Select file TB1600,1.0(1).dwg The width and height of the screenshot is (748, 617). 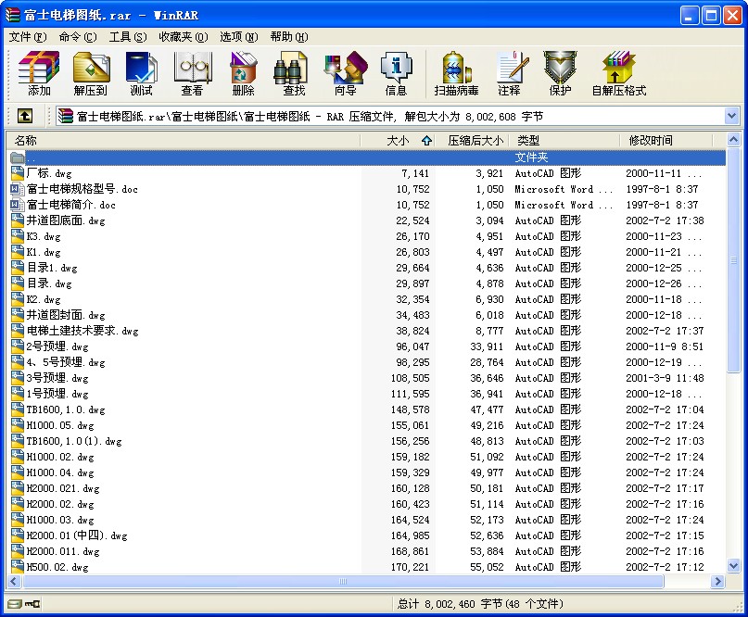pyautogui.click(x=74, y=441)
